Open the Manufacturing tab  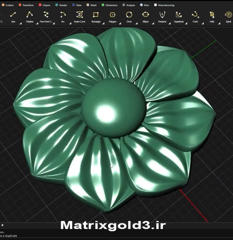click(164, 5)
